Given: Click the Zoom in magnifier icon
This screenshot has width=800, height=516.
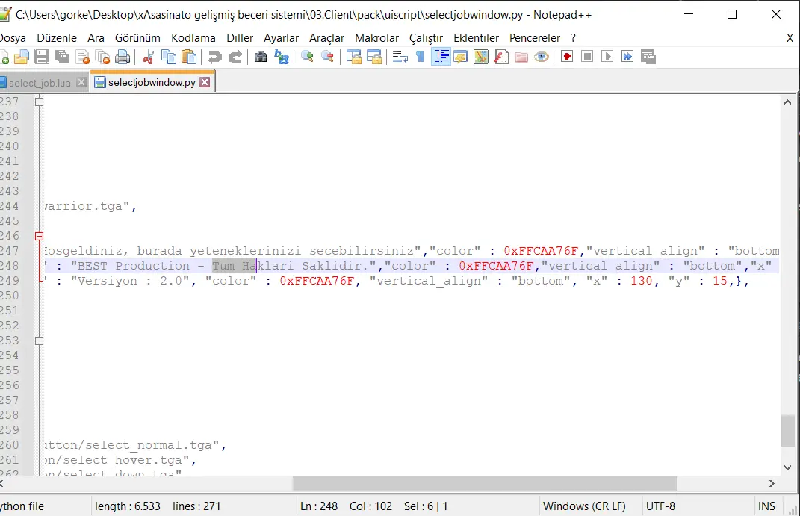Looking at the screenshot, I should [307, 57].
